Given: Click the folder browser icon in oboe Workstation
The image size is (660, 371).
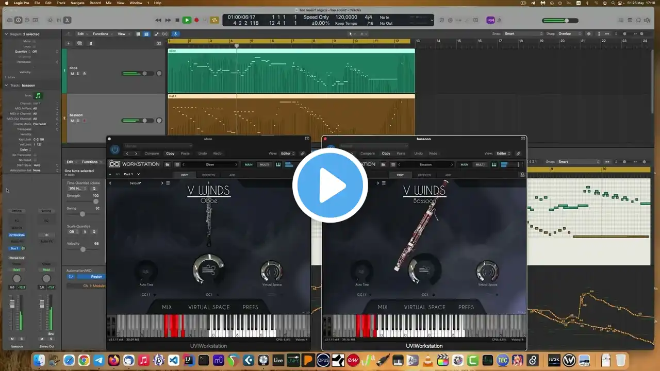Looking at the screenshot, I should tap(168, 165).
